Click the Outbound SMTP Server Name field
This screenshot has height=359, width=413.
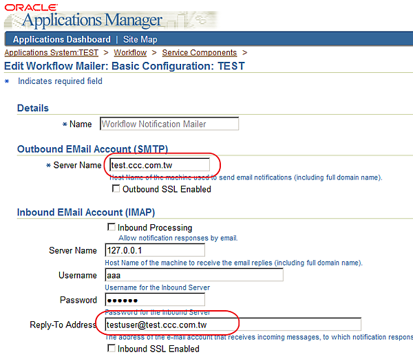(160, 165)
